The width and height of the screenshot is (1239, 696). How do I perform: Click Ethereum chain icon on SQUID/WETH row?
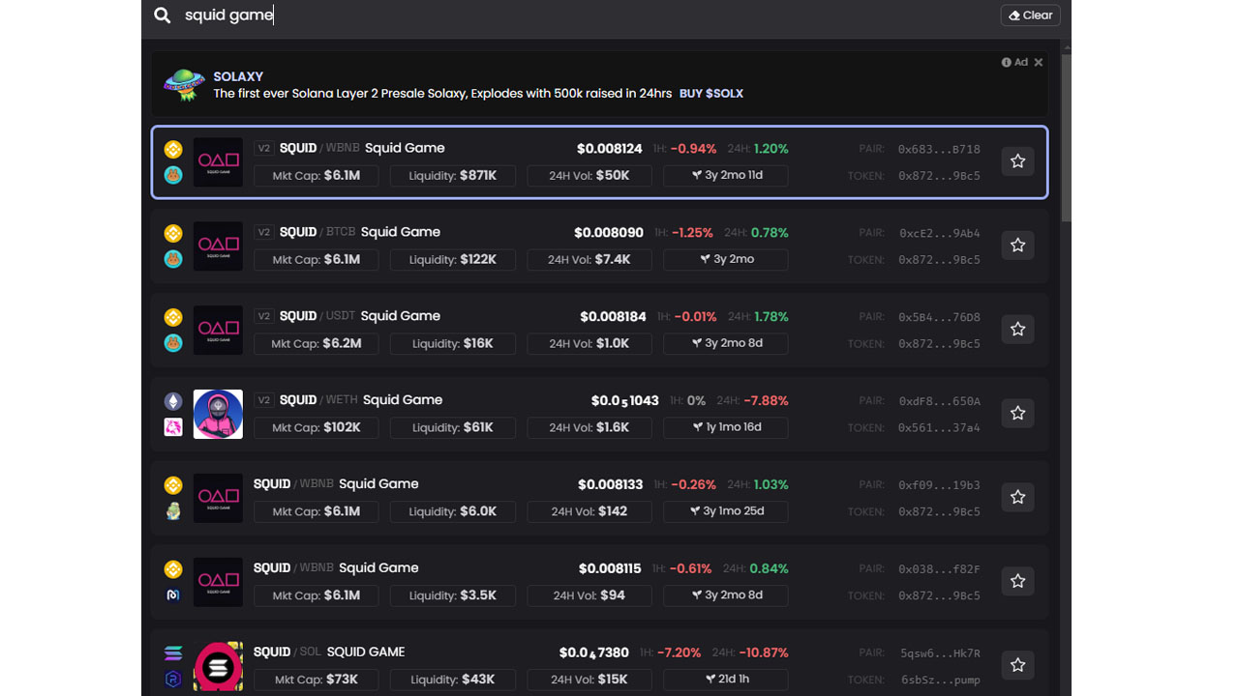[173, 401]
